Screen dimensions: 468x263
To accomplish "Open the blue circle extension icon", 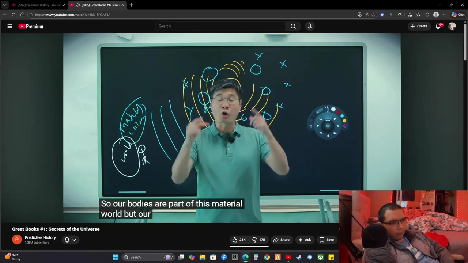I will click(x=382, y=15).
